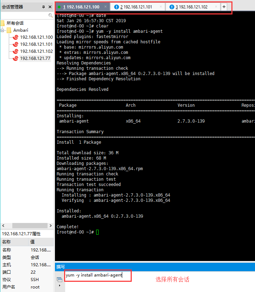Open session 192.168.121.77 in the tree
This screenshot has width=255, height=292.
[x=35, y=58]
